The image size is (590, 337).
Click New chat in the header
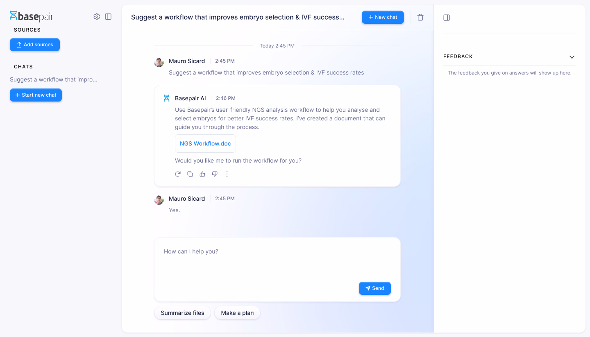point(383,17)
